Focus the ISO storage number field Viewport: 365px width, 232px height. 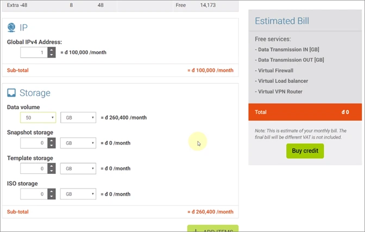click(x=34, y=194)
